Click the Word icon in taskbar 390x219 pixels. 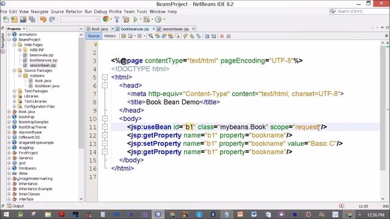(x=254, y=214)
